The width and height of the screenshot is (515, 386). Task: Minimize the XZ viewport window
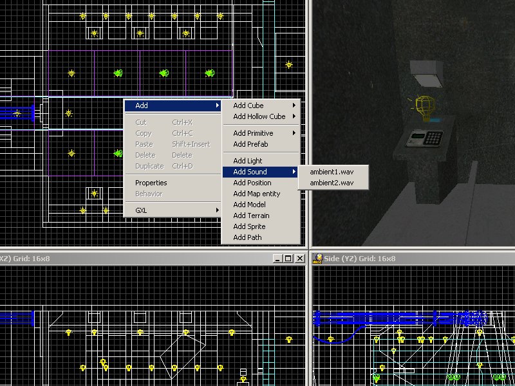tap(277, 259)
